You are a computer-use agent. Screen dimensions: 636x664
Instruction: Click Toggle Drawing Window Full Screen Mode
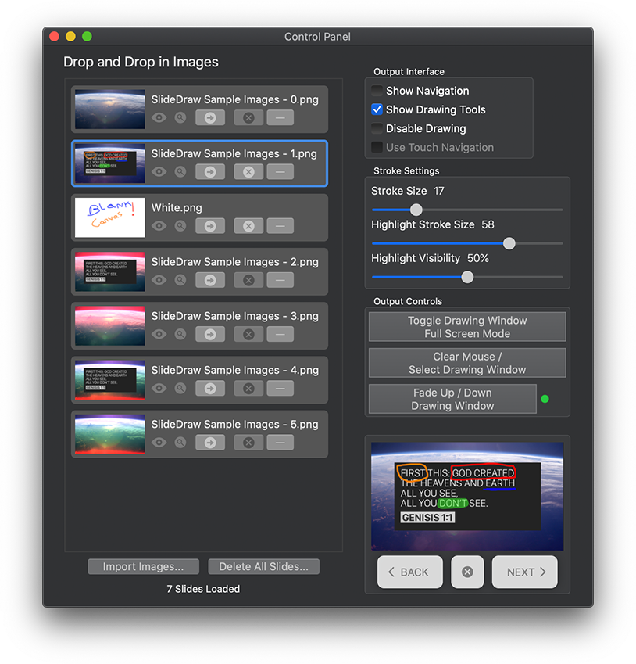467,327
